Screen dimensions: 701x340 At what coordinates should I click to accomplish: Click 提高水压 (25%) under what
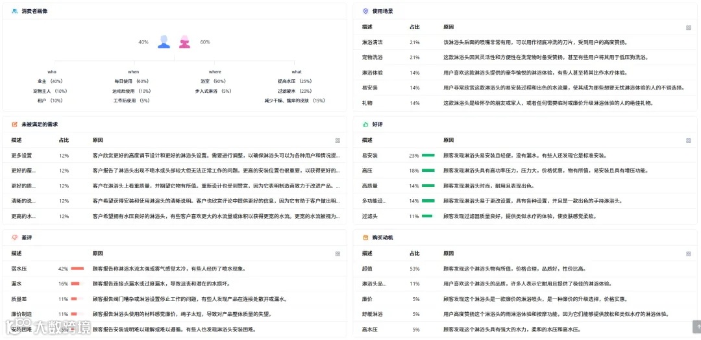295,81
